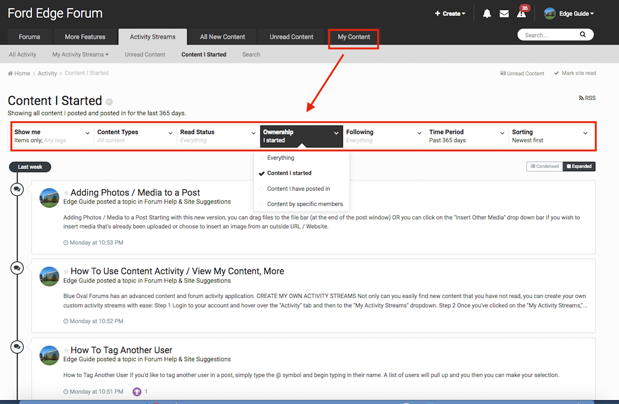The image size is (619, 404).
Task: Open Edge Guide avatar on How To Tag Another User post
Action: pyautogui.click(x=50, y=355)
